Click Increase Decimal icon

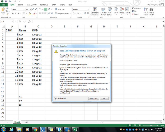coord(85,13)
